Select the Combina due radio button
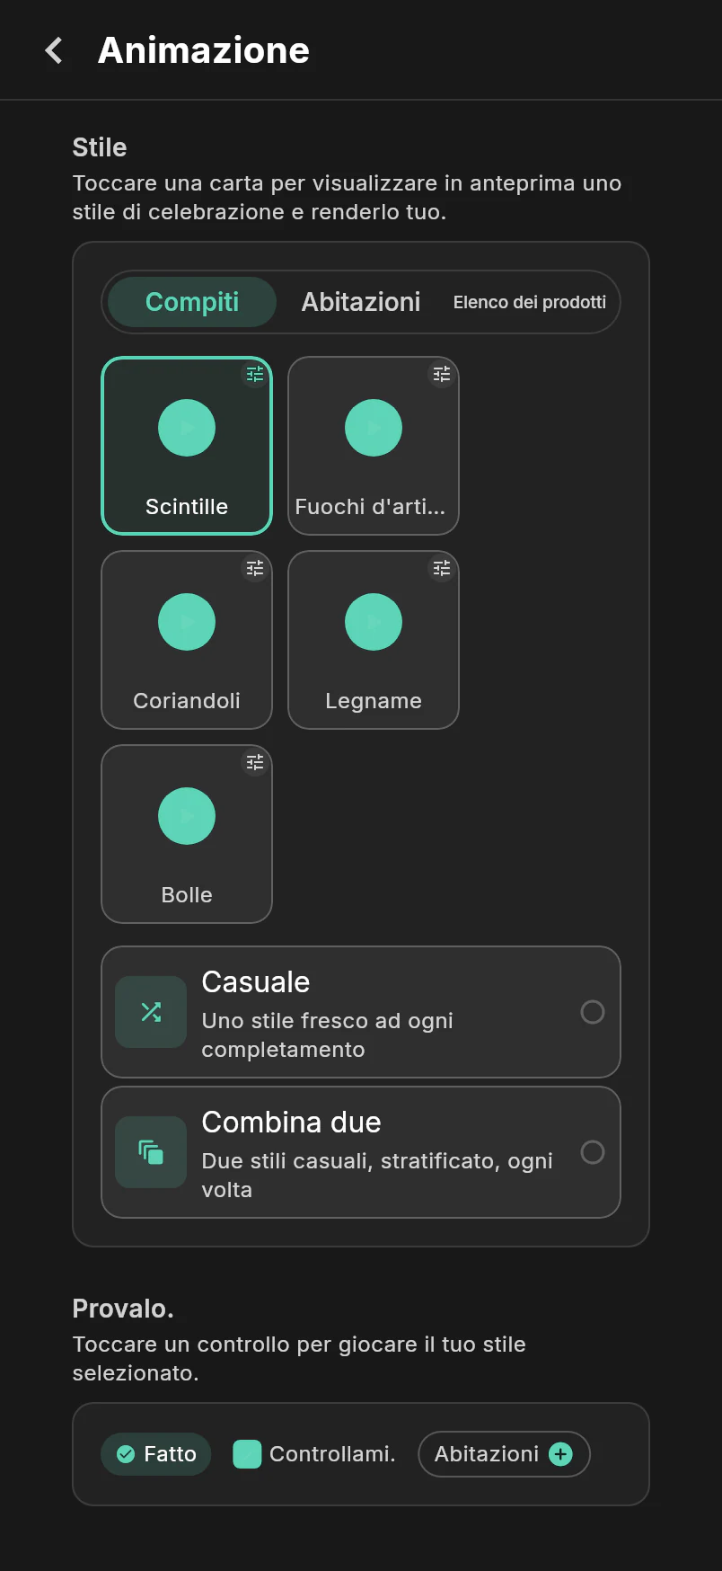This screenshot has height=1571, width=722. 593,1152
